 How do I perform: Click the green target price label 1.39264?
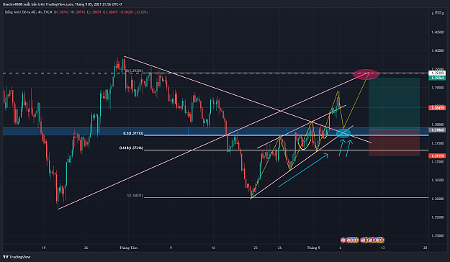click(x=437, y=78)
